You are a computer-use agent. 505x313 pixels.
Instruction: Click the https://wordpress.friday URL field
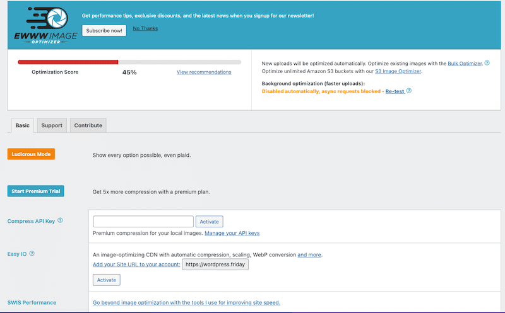pyautogui.click(x=215, y=265)
